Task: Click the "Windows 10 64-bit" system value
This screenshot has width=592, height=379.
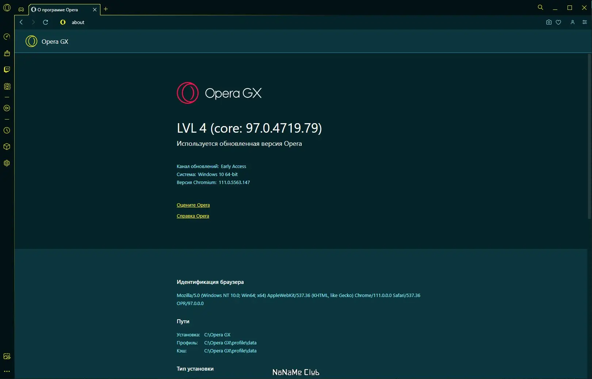Action: 218,175
